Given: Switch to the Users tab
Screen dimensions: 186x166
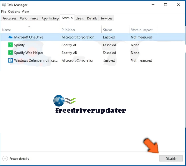Looking at the screenshot, I should tap(80, 18).
